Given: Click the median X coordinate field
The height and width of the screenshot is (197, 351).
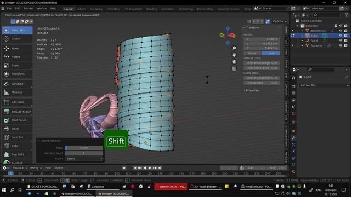Looking at the screenshot, I should 262,39.
